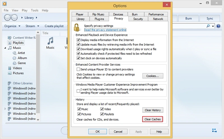Click Cancel in Options dialog
Image resolution: width=224 pixels, height=139 pixels.
(x=118, y=131)
